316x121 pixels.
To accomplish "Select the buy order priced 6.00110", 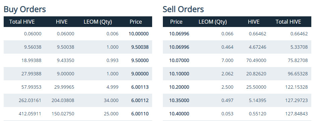I will click(x=78, y=114).
